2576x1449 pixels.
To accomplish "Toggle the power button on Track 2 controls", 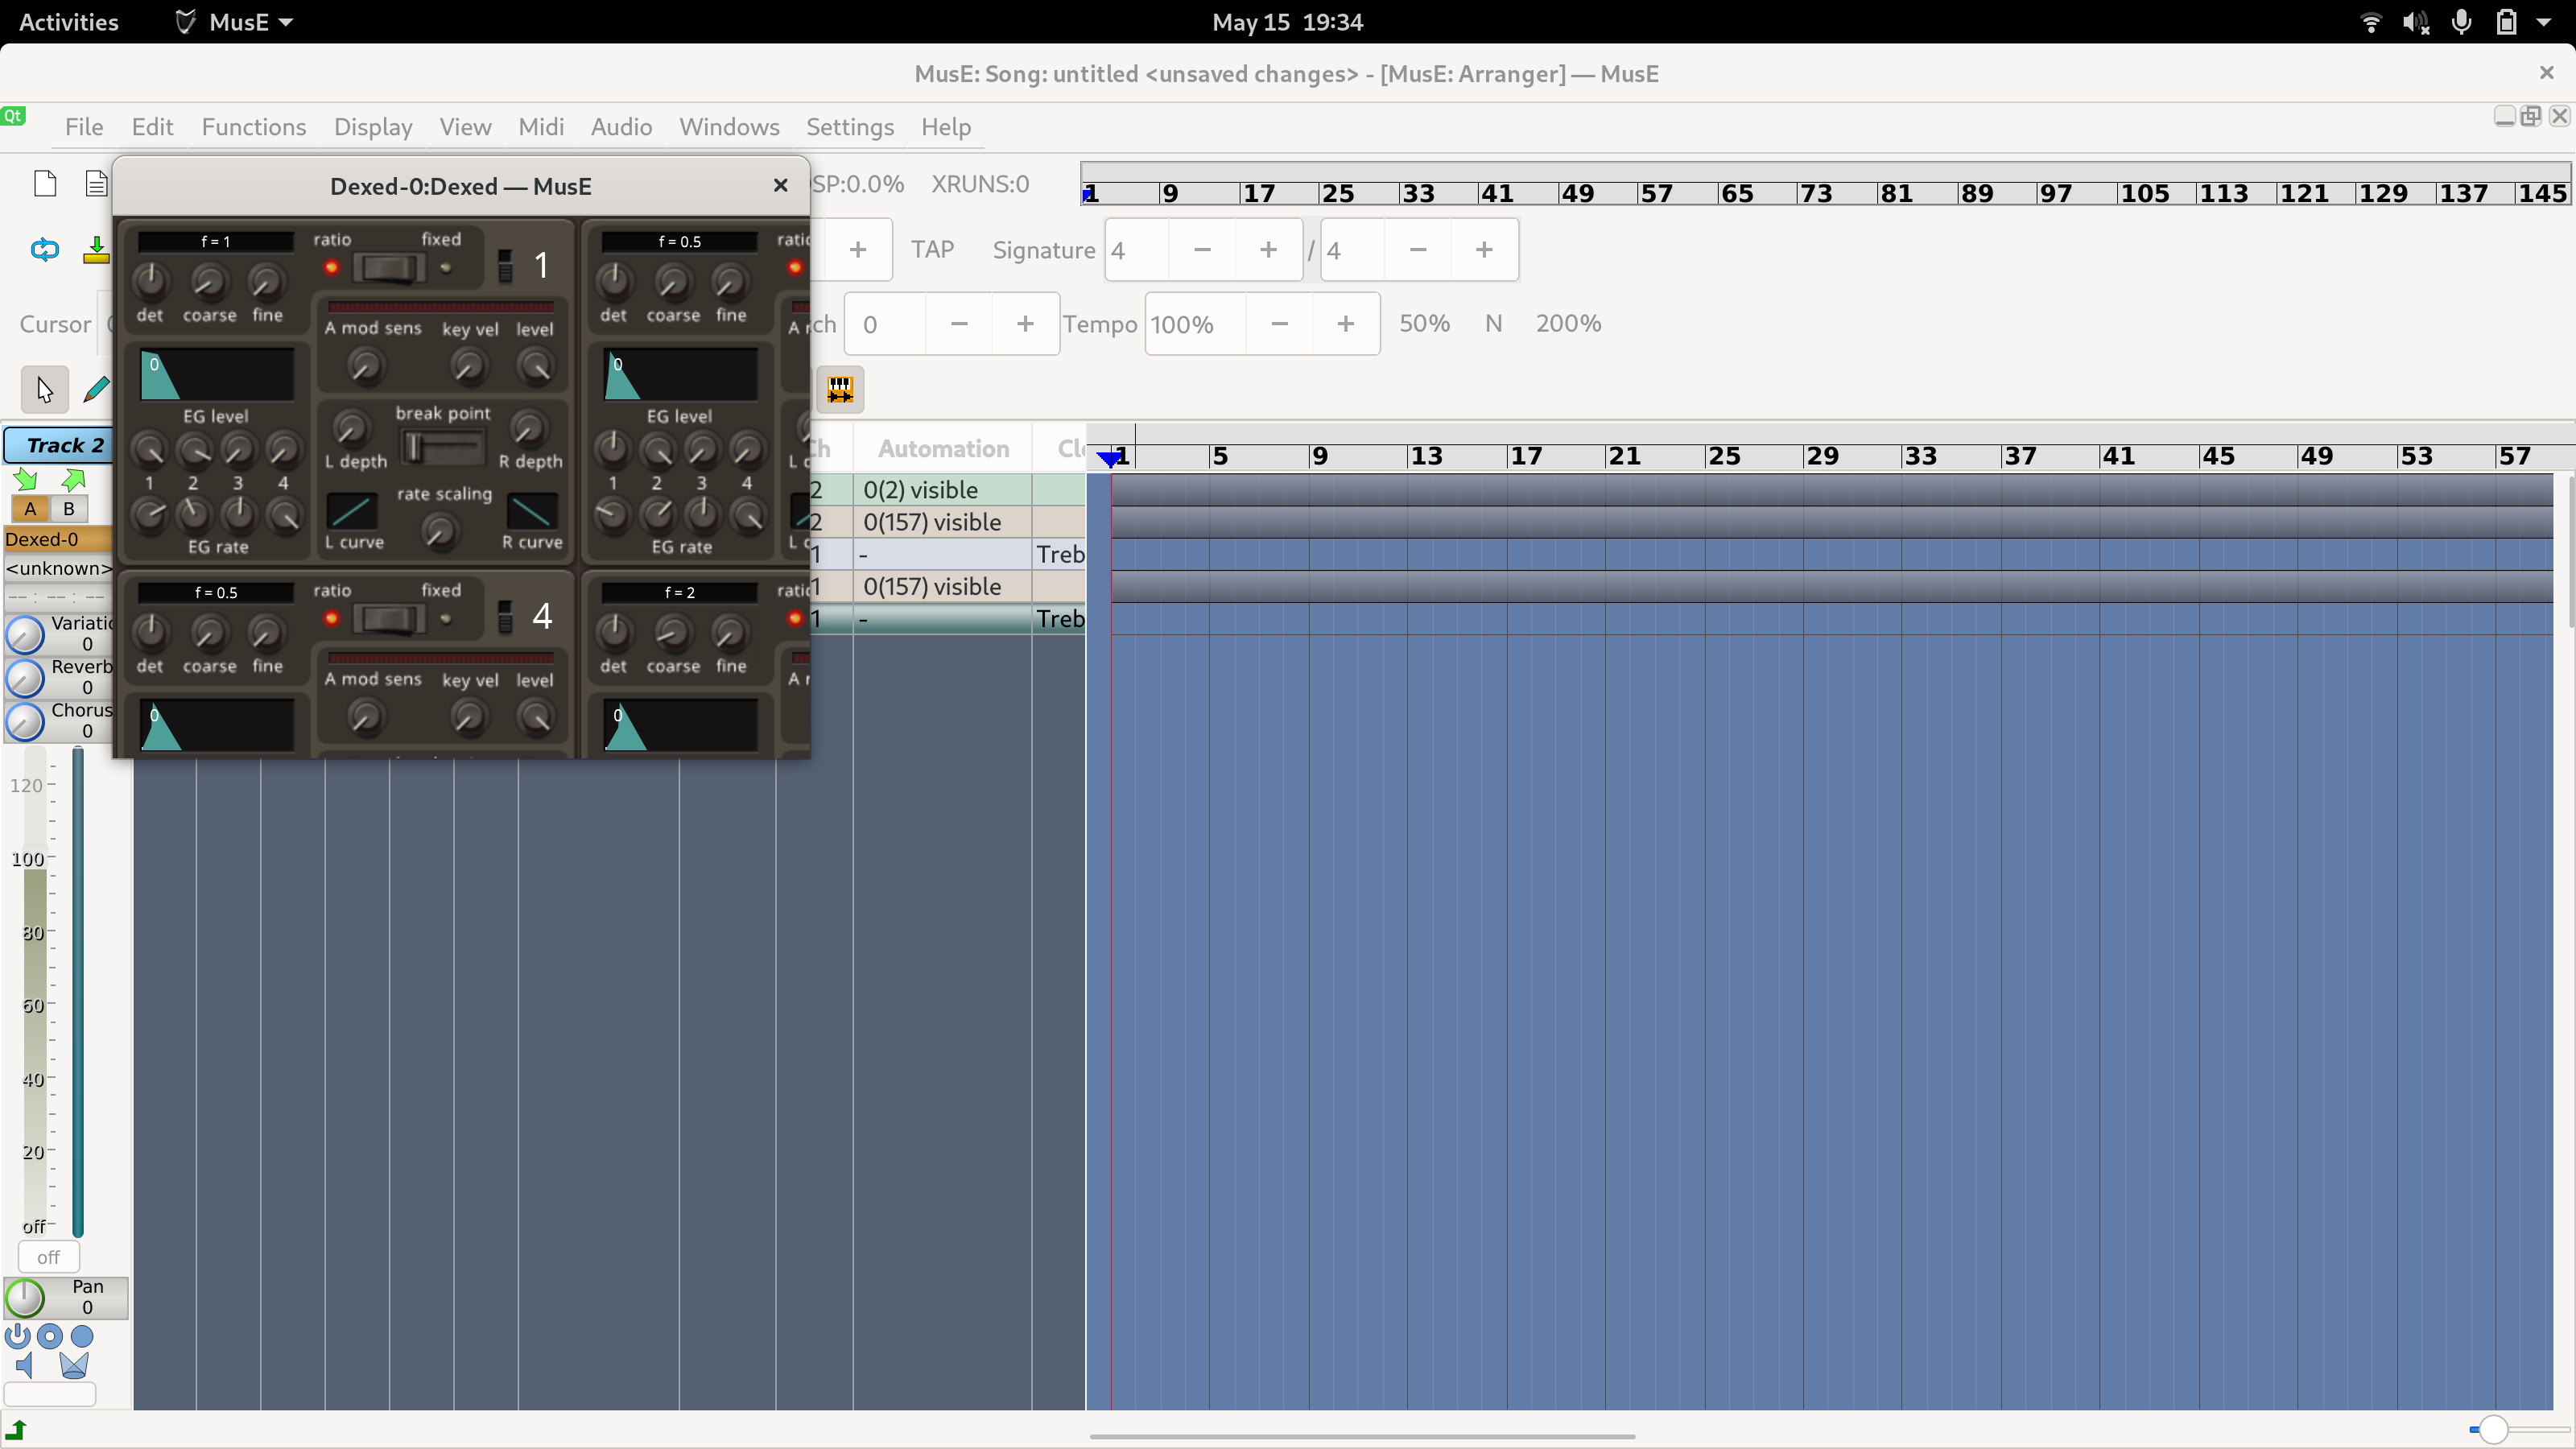I will (x=17, y=1336).
